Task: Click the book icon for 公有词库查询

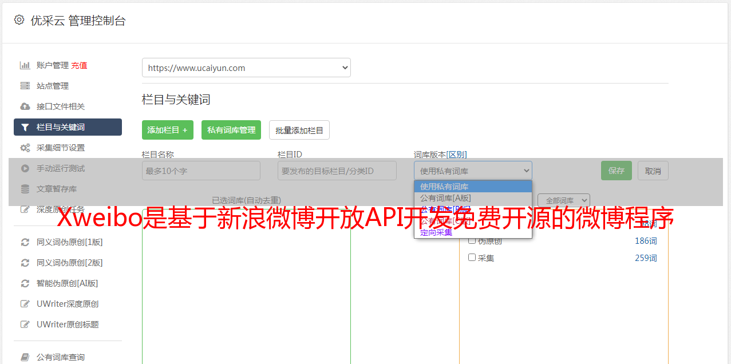Action: pyautogui.click(x=25, y=357)
